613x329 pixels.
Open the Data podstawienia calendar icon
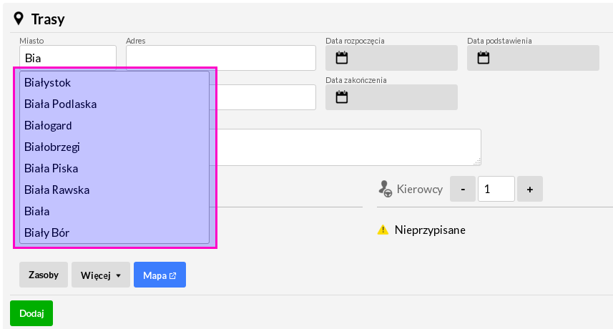(x=484, y=58)
